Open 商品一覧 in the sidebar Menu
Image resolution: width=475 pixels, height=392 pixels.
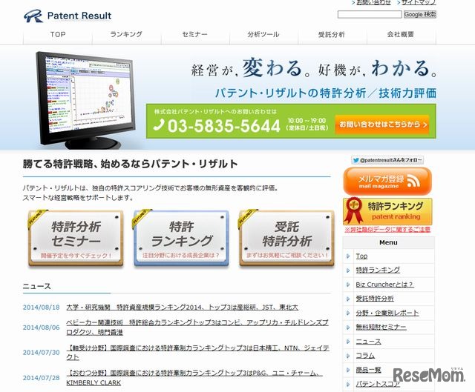pyautogui.click(x=368, y=370)
